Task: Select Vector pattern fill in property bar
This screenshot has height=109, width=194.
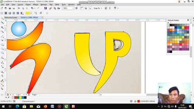Action: click(14, 13)
